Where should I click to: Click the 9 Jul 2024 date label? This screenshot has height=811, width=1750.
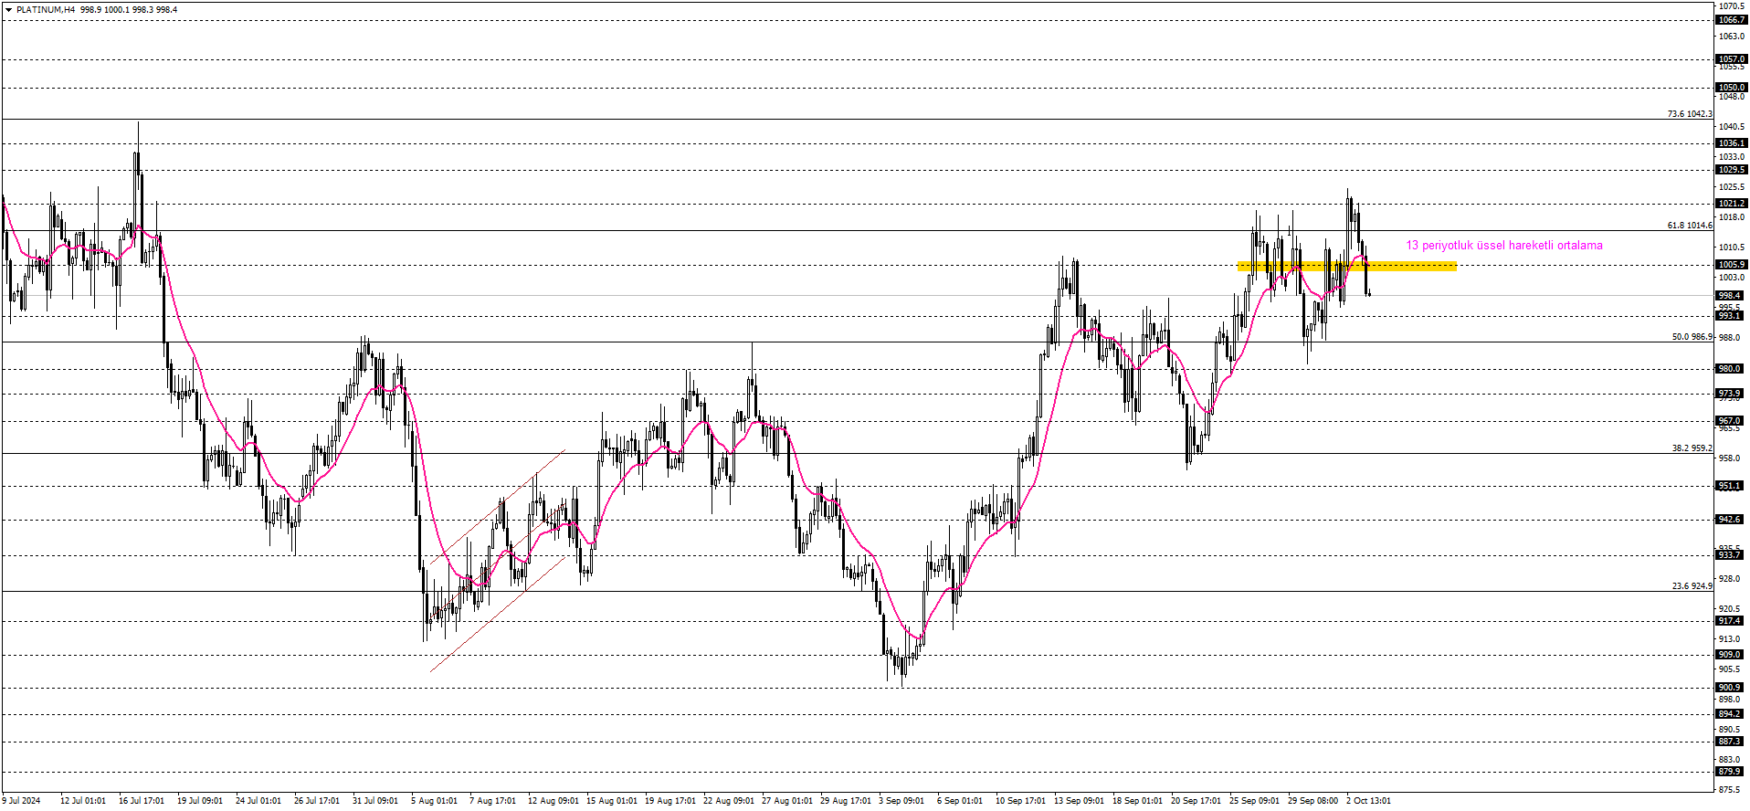21,801
